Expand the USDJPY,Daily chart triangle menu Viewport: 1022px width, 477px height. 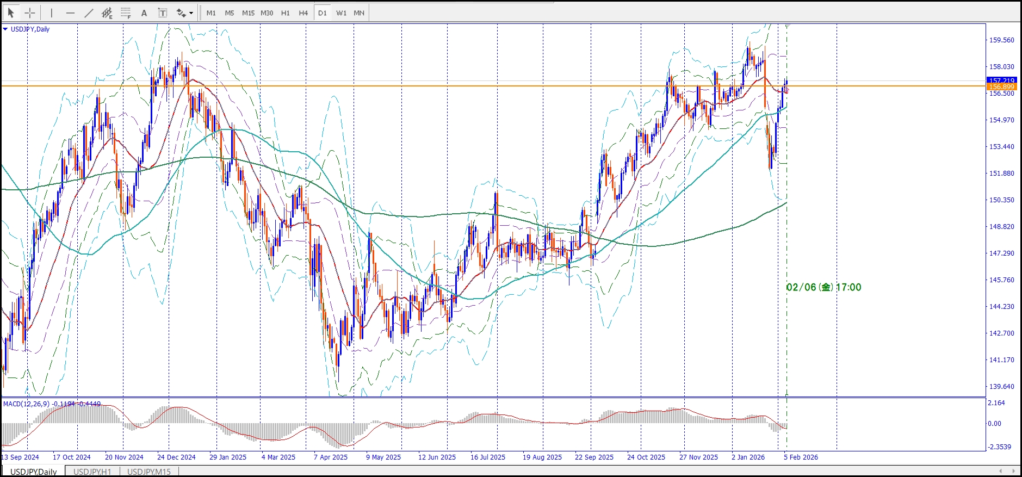(5, 29)
